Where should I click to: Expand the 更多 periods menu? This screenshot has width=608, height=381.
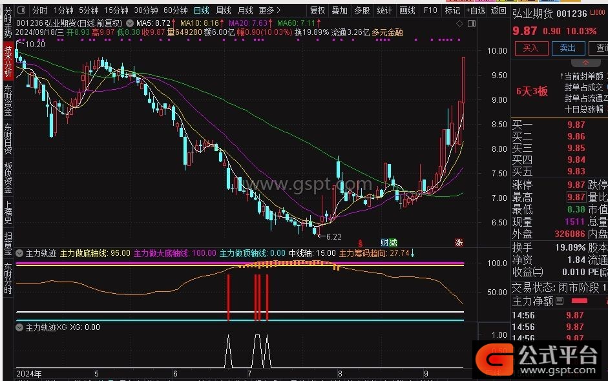(269, 10)
